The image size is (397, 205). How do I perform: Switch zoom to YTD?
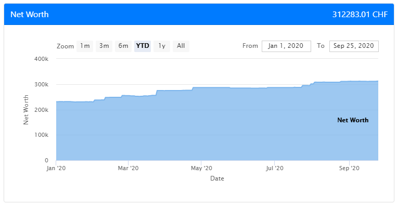[143, 46]
